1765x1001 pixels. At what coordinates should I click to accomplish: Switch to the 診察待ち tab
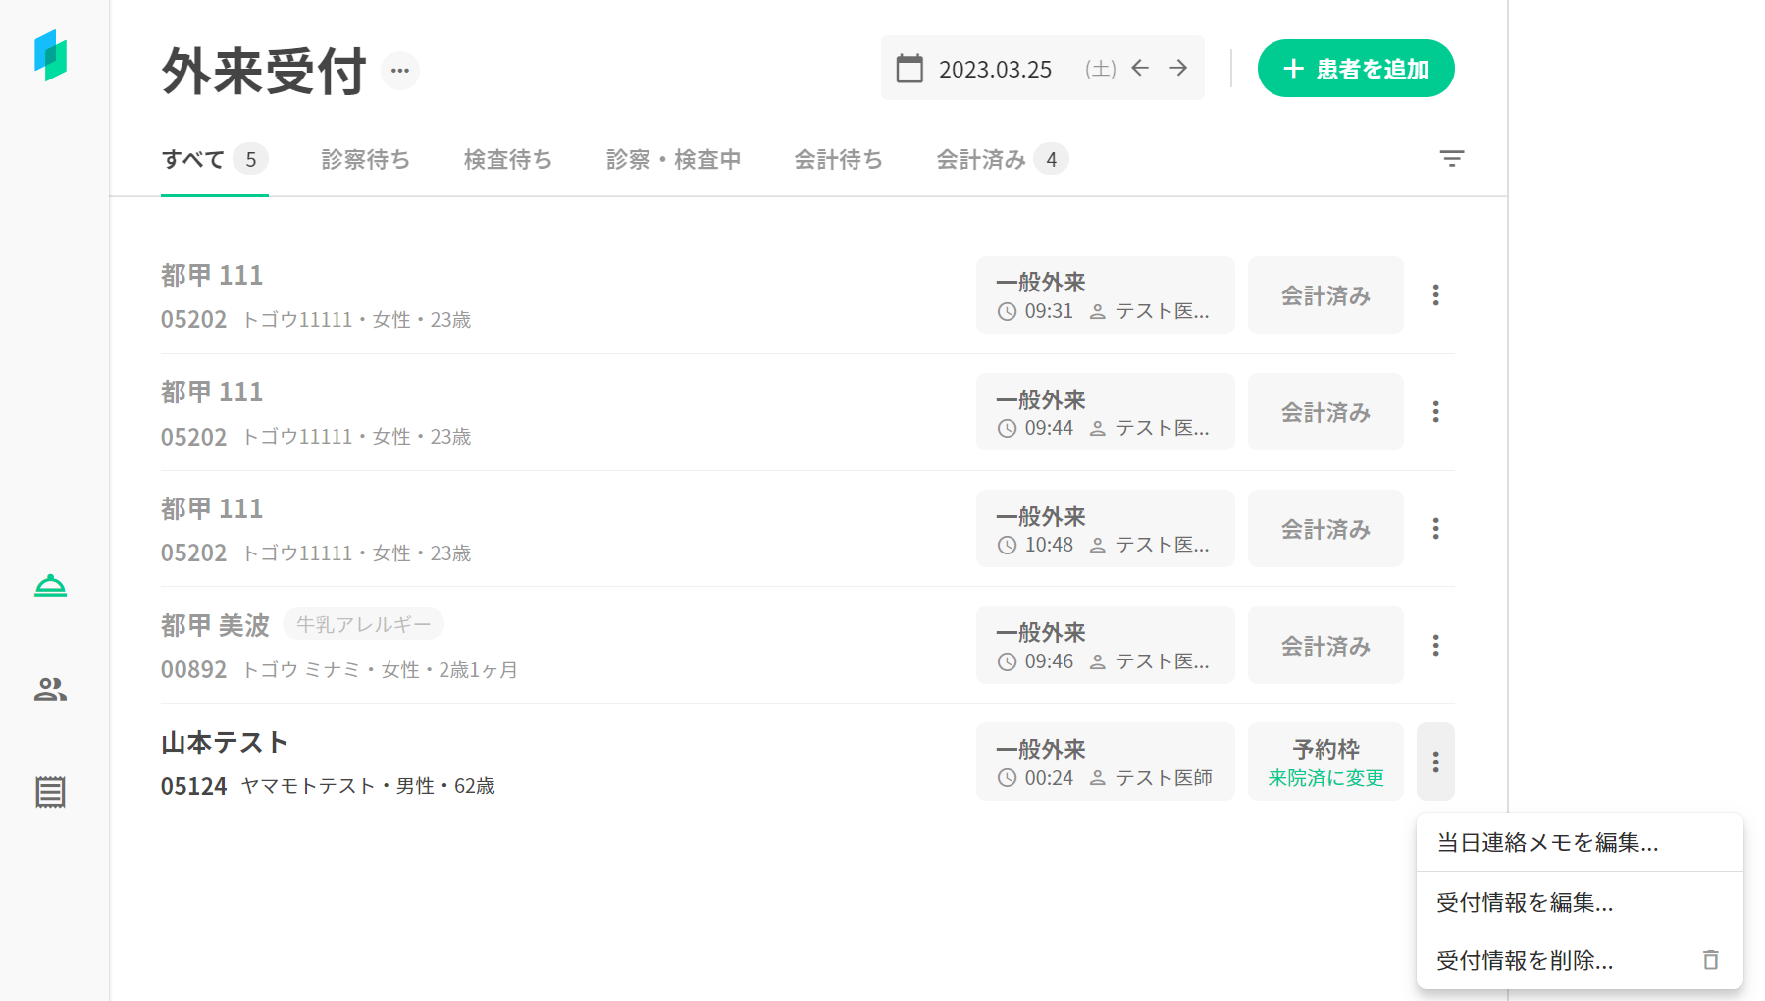(x=365, y=159)
